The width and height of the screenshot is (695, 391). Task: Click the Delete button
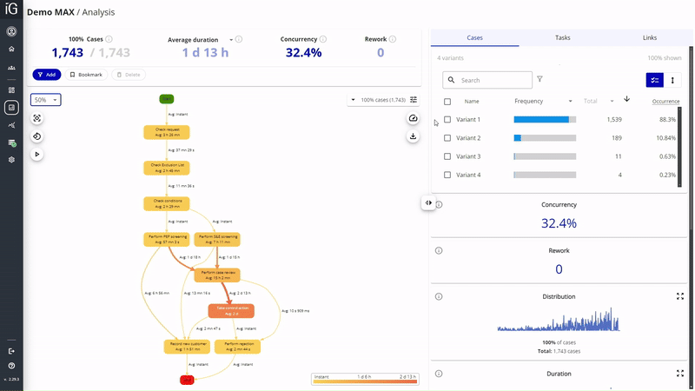(x=129, y=75)
